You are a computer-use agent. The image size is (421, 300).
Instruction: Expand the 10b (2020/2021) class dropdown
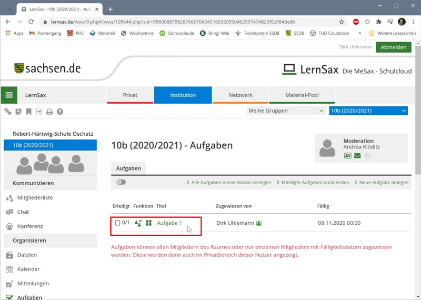point(368,111)
